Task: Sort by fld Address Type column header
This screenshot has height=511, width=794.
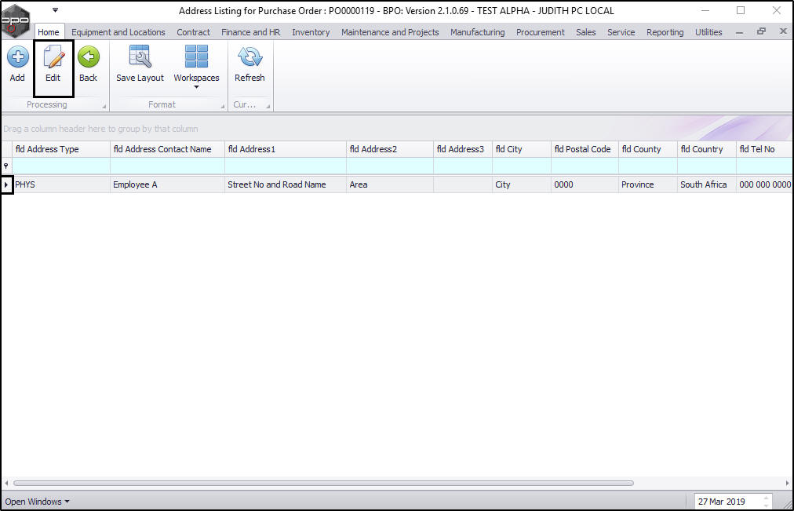Action: coord(61,149)
